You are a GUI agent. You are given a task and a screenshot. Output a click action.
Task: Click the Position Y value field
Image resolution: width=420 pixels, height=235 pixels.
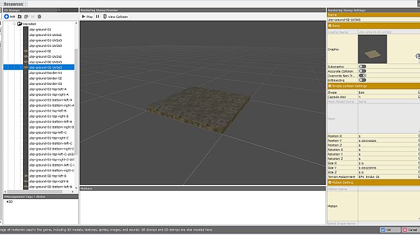pos(389,141)
